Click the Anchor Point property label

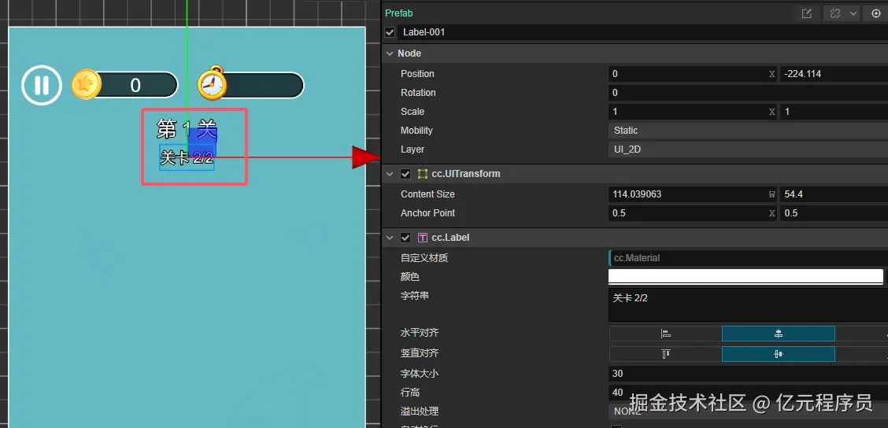click(x=427, y=213)
